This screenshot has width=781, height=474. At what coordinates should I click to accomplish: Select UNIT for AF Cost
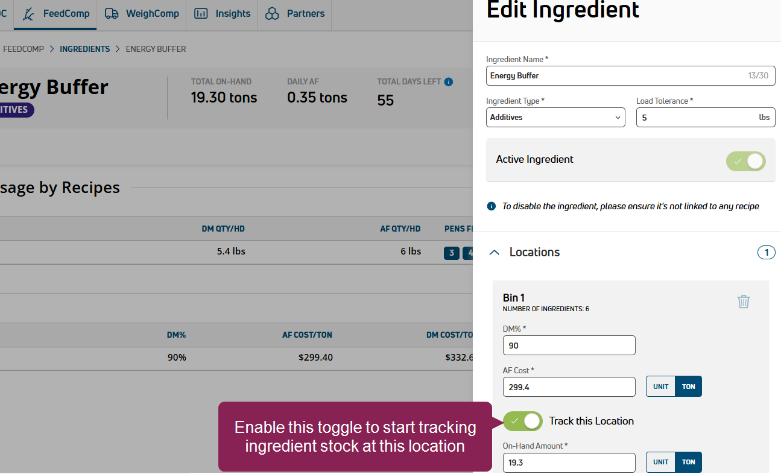(x=660, y=387)
